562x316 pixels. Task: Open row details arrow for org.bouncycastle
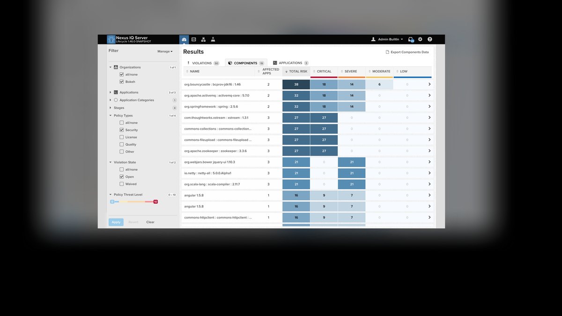pyautogui.click(x=429, y=84)
